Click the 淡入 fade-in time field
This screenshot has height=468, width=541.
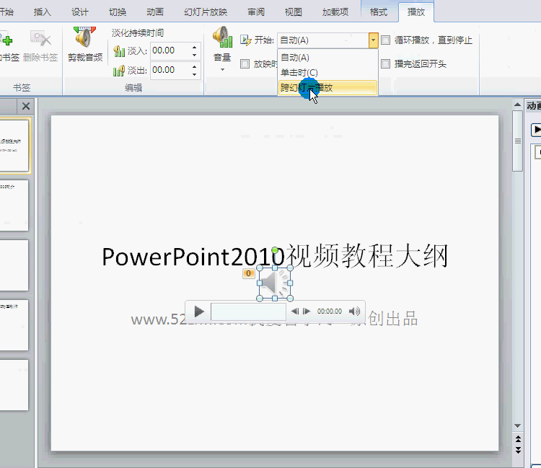point(170,50)
